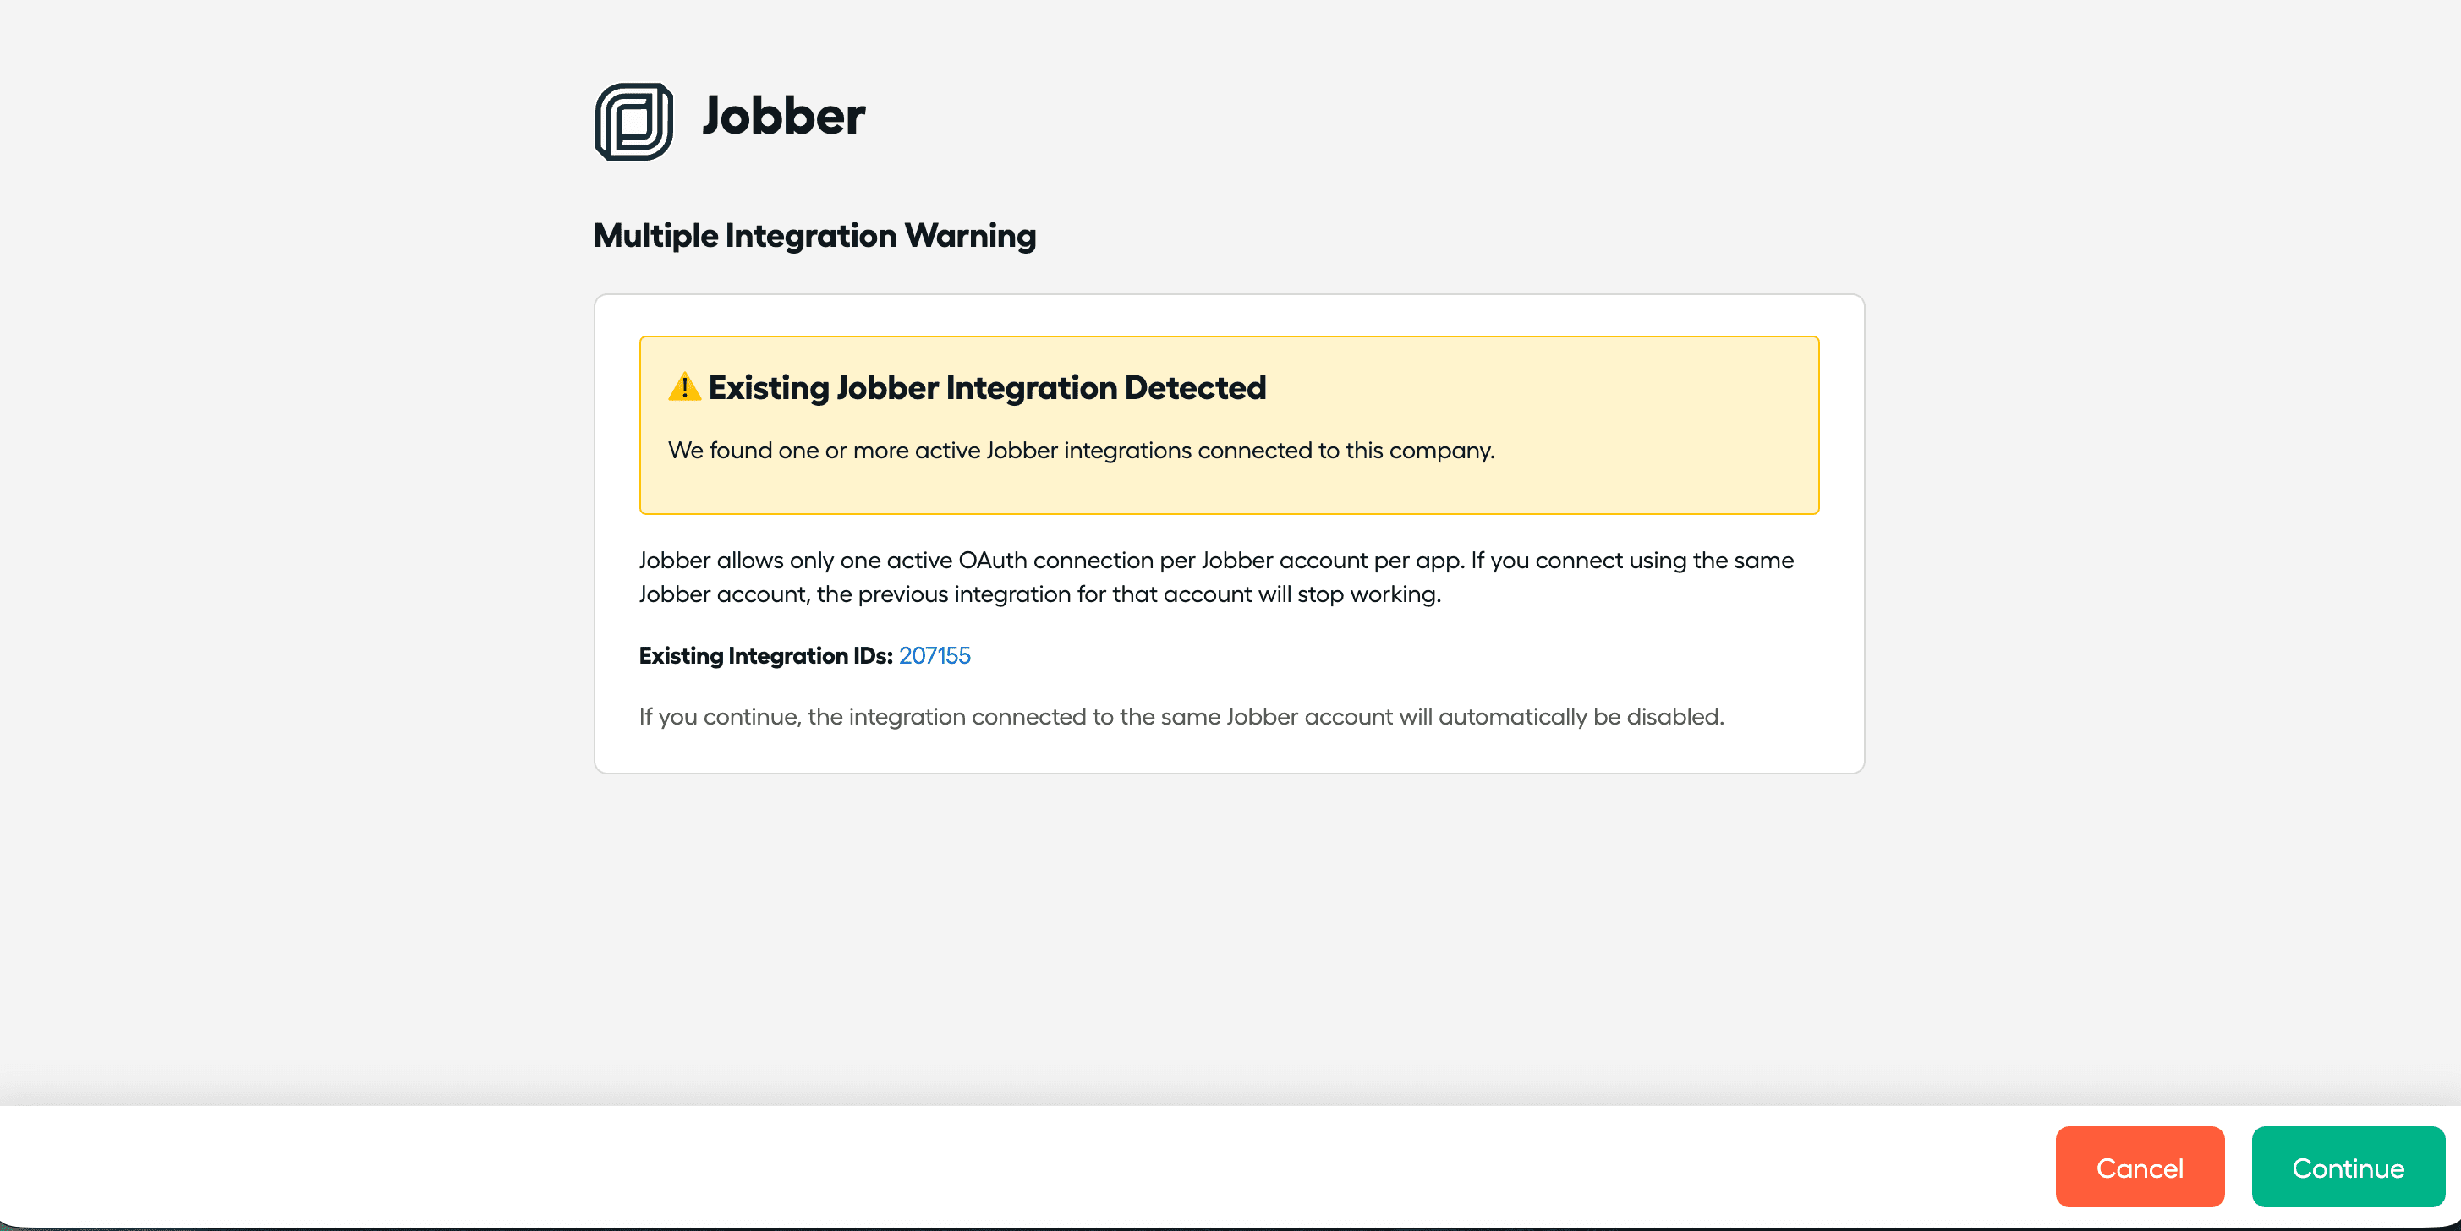Click the 'Existing Integration IDs:' label
Image resolution: width=2461 pixels, height=1231 pixels.
tap(765, 655)
